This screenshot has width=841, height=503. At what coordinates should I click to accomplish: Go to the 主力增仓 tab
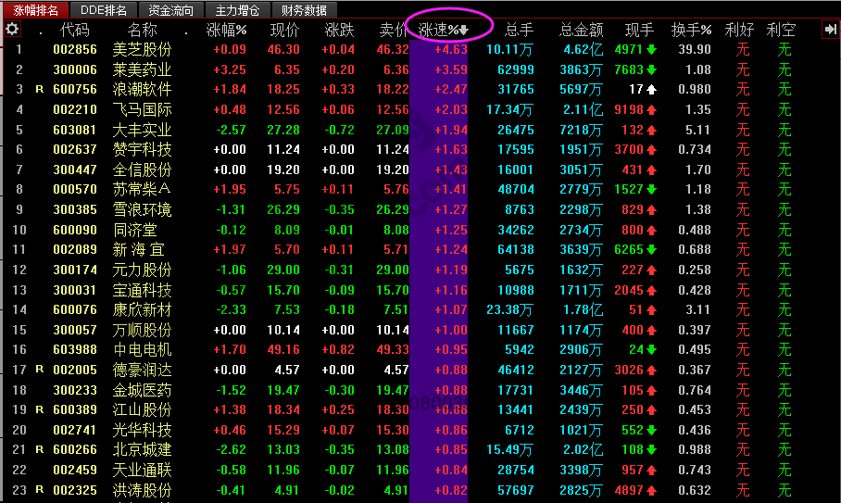(x=238, y=10)
